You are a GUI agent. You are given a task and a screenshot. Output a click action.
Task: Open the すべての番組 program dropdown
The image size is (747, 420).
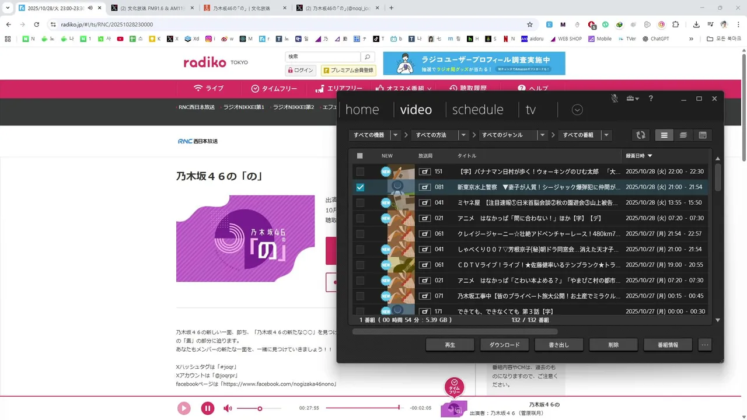[584, 135]
